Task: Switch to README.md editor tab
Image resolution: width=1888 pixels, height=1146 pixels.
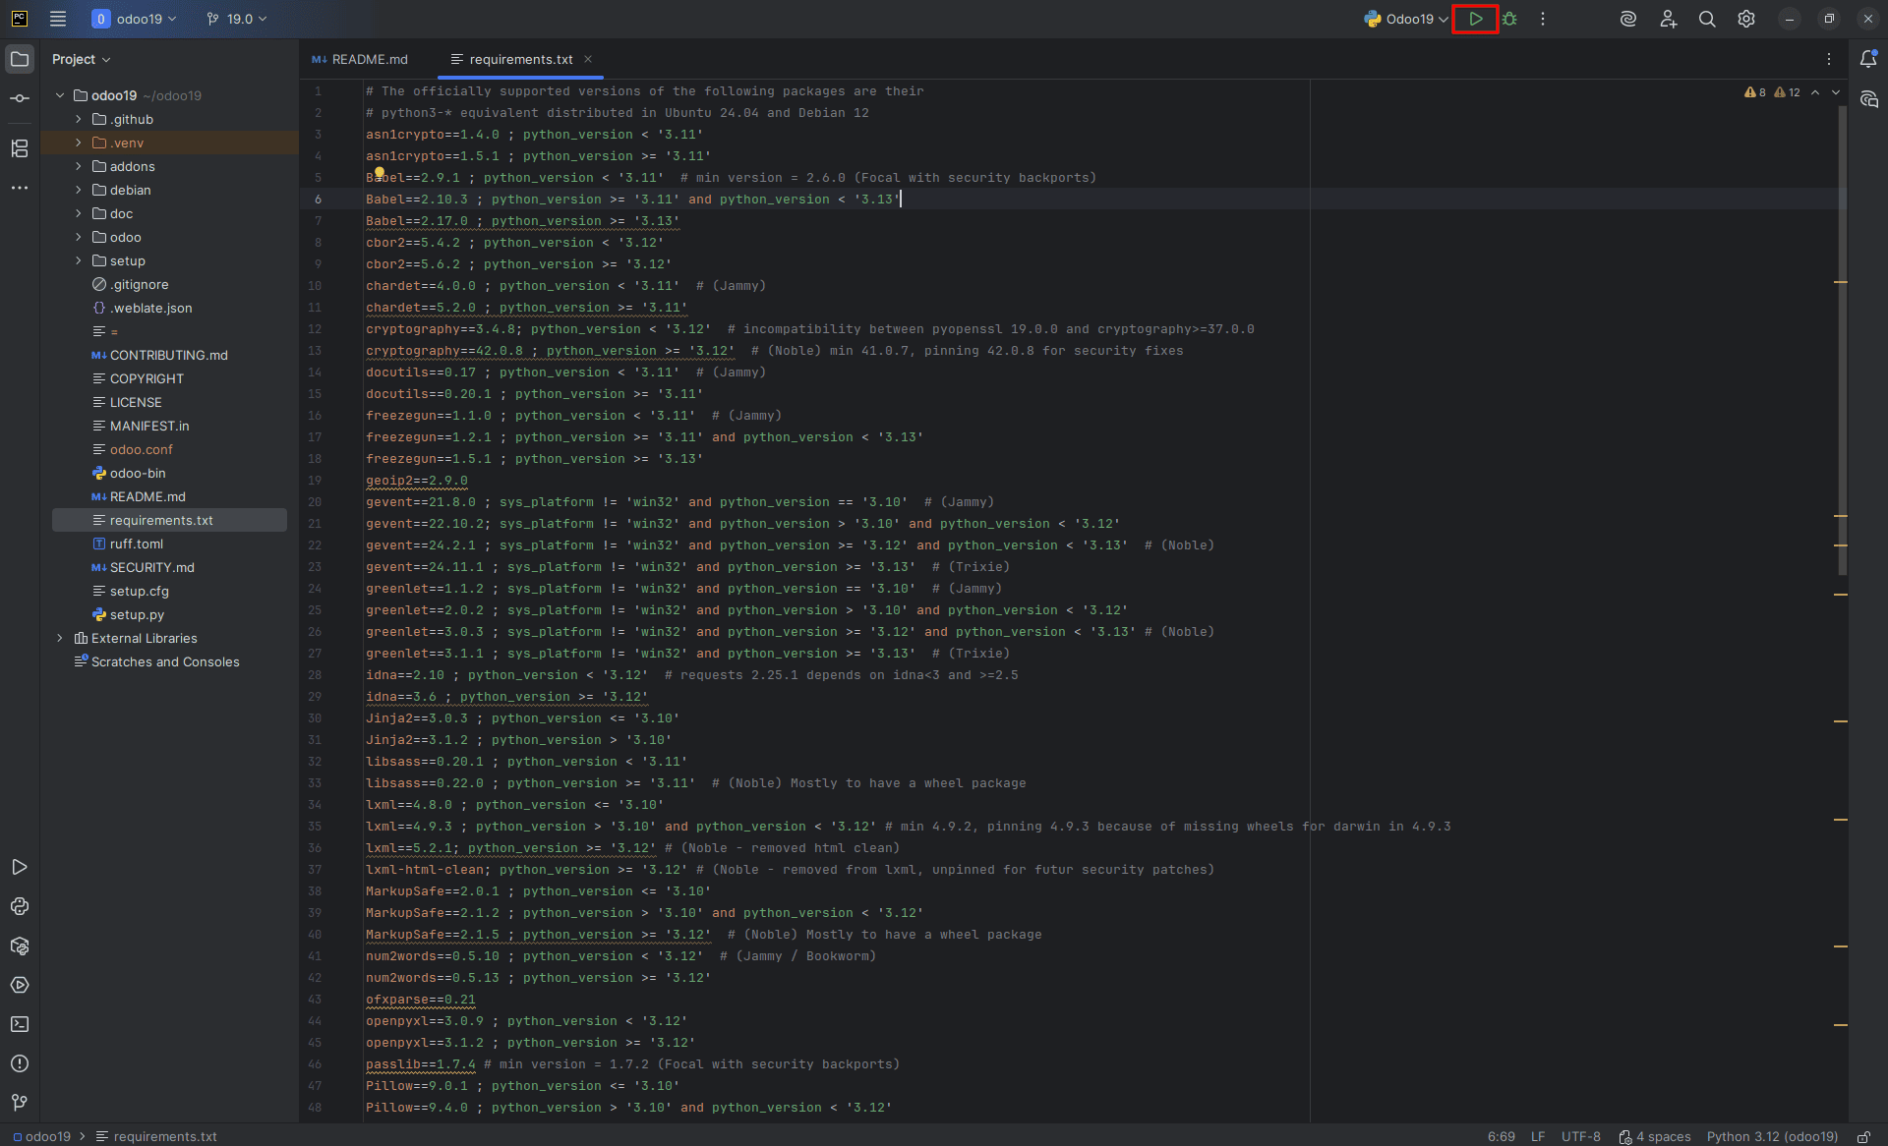Action: coord(360,59)
